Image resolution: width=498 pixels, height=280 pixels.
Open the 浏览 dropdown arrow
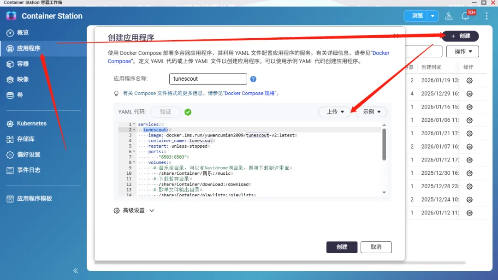pos(433,16)
